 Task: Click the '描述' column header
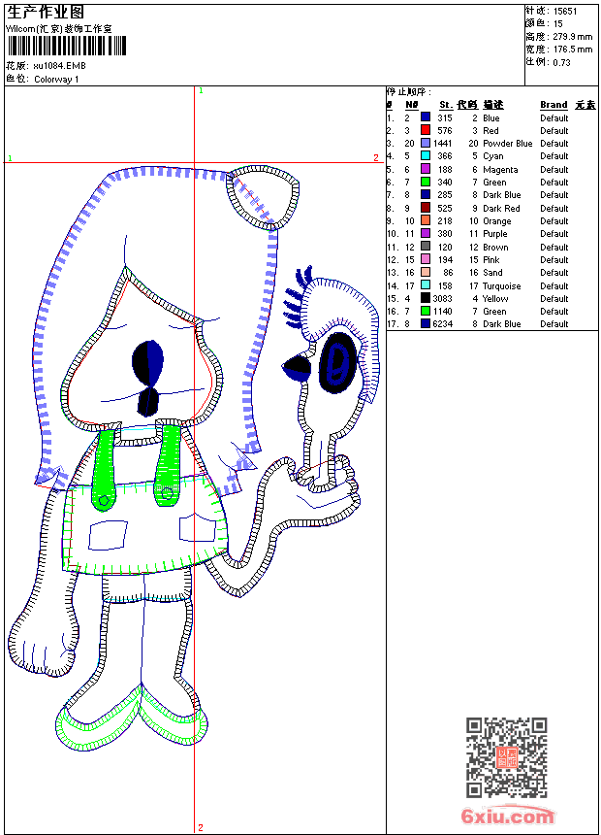pos(493,105)
